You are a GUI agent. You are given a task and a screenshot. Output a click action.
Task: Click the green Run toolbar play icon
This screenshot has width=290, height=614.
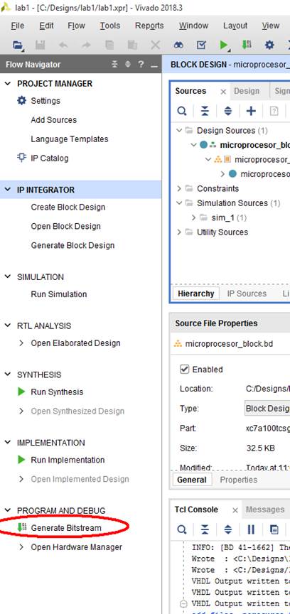(223, 45)
